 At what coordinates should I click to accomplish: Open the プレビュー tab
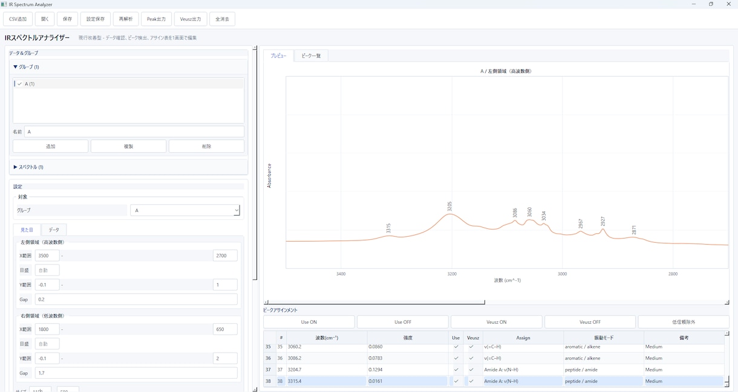click(x=278, y=56)
